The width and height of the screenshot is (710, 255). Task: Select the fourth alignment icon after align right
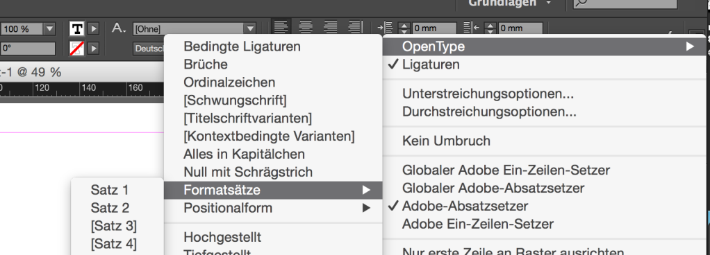click(355, 27)
